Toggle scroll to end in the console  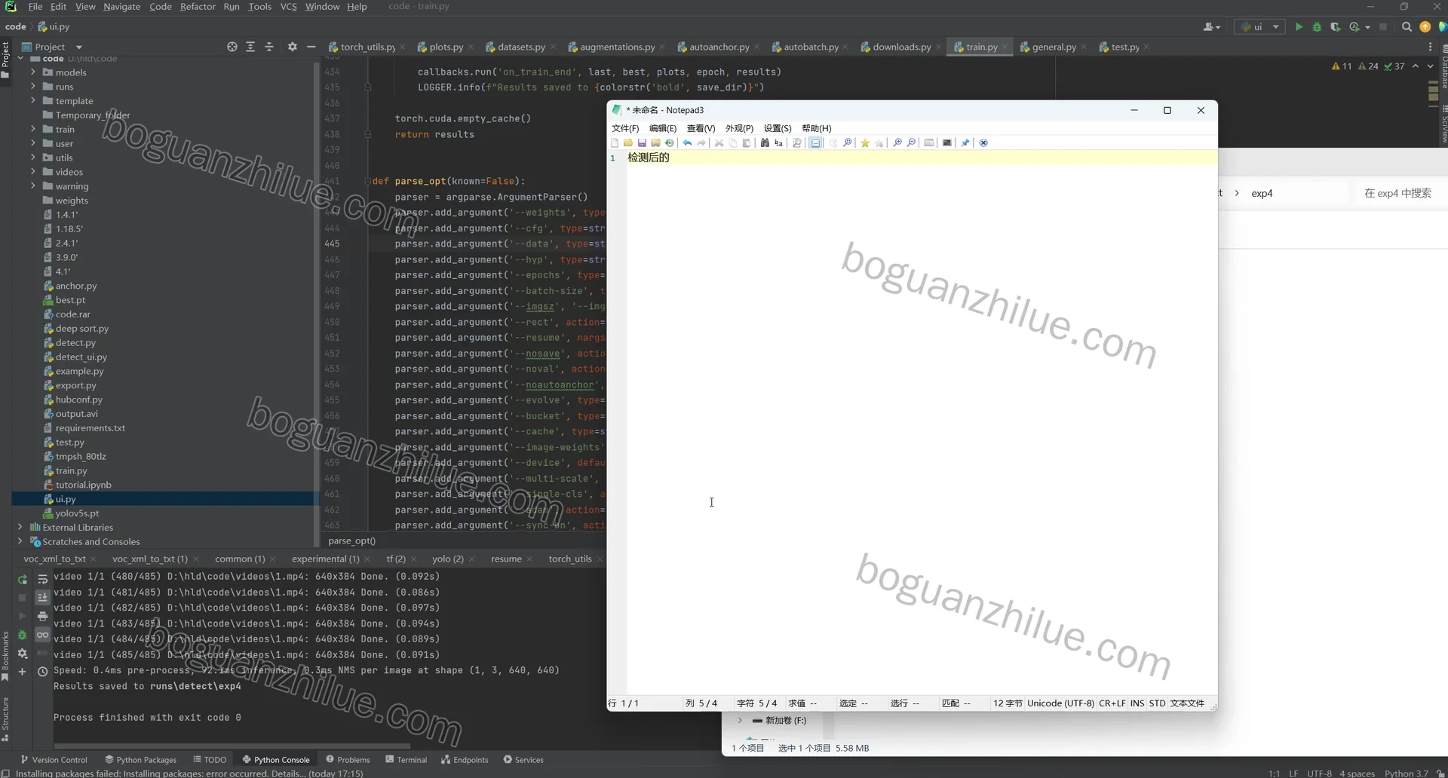pyautogui.click(x=43, y=597)
